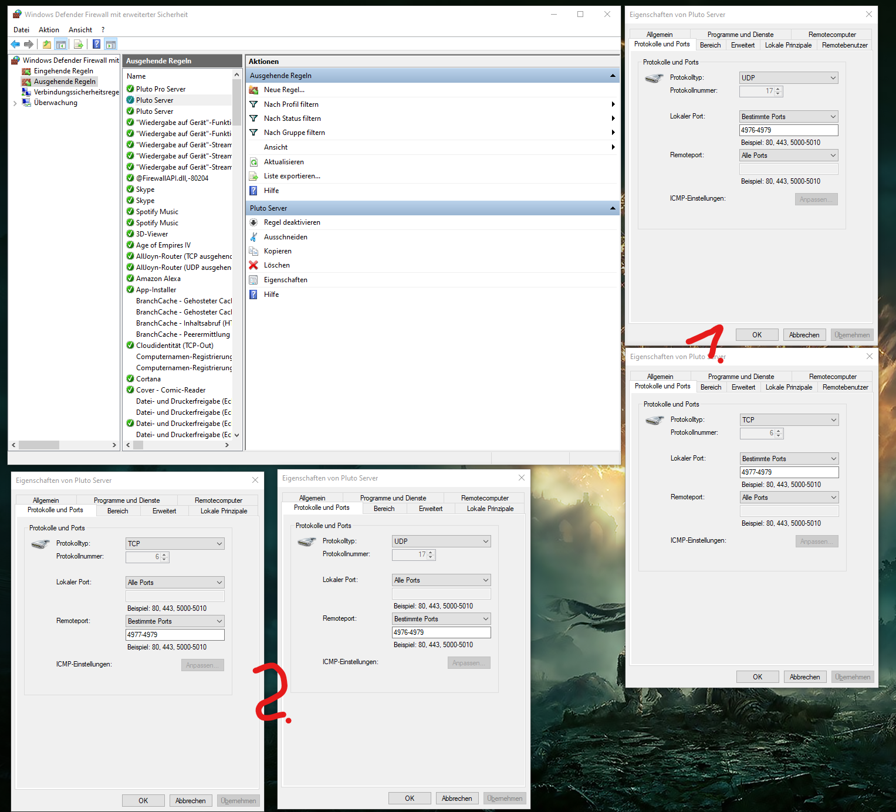Click the export list toolbar icon

click(78, 44)
